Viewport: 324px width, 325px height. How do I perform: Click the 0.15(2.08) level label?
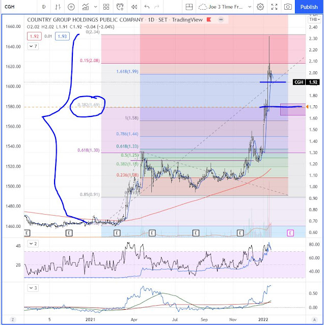point(90,61)
